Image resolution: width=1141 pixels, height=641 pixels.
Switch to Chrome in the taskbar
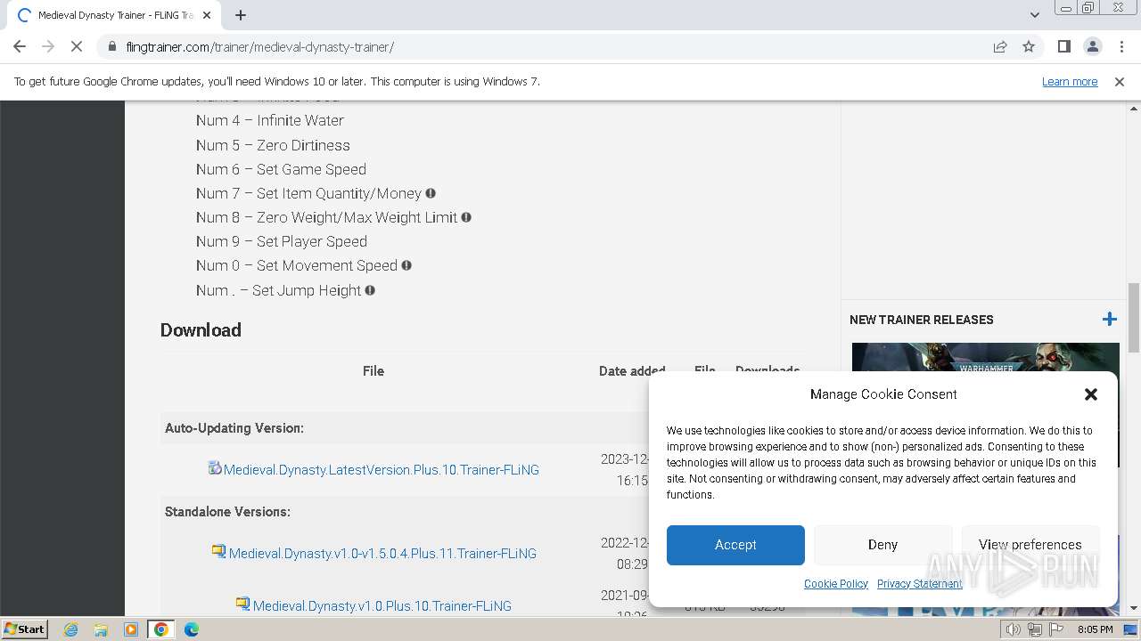(161, 629)
